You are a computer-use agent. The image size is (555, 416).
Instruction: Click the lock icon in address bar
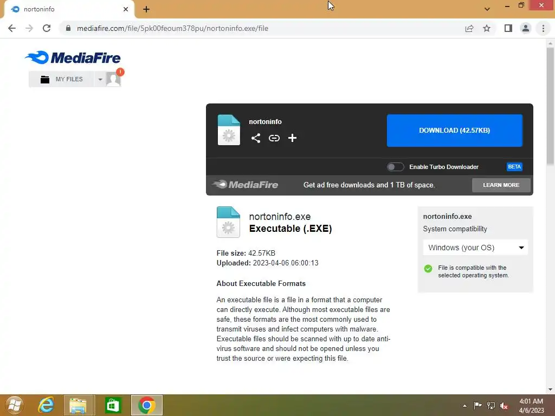click(68, 28)
